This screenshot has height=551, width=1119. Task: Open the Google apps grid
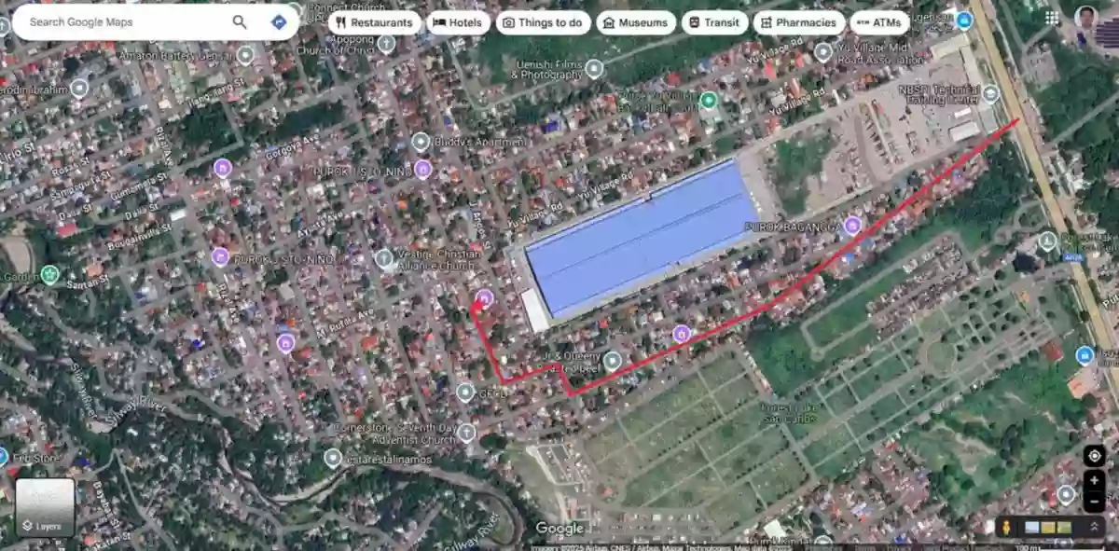point(1052,18)
